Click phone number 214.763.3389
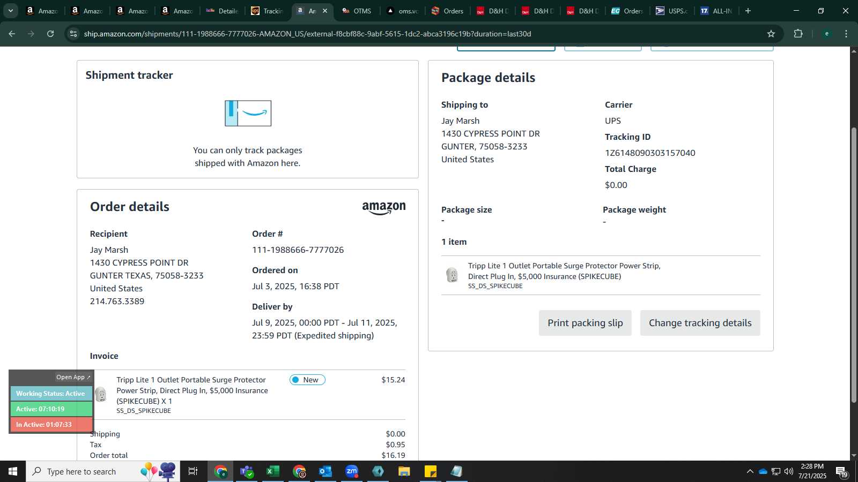Viewport: 858px width, 482px height. coord(117,301)
